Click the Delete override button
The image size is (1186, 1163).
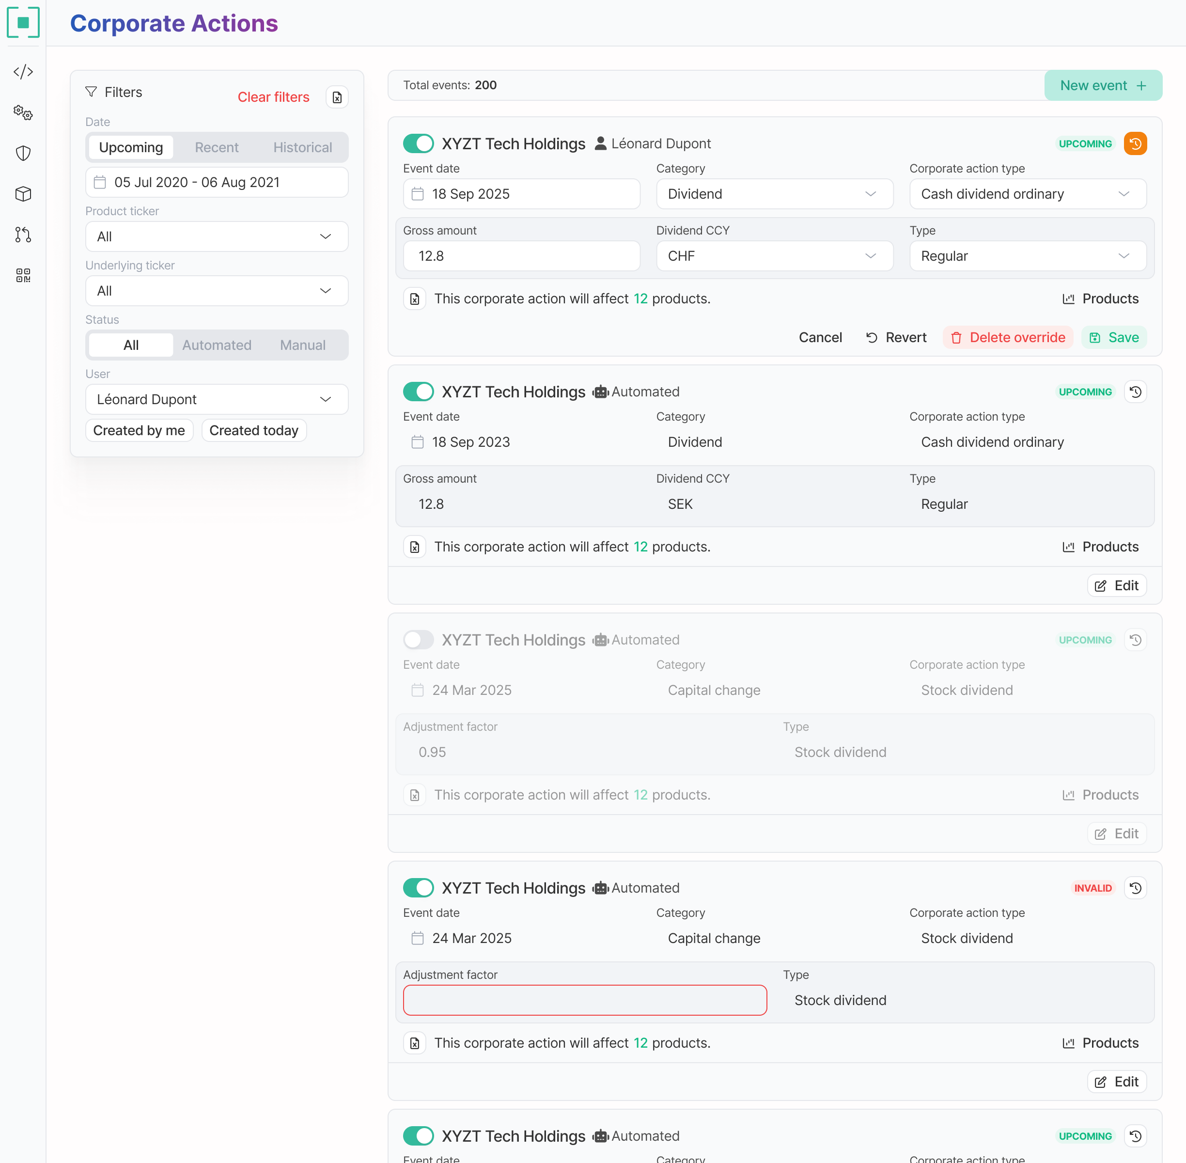[x=1008, y=338]
